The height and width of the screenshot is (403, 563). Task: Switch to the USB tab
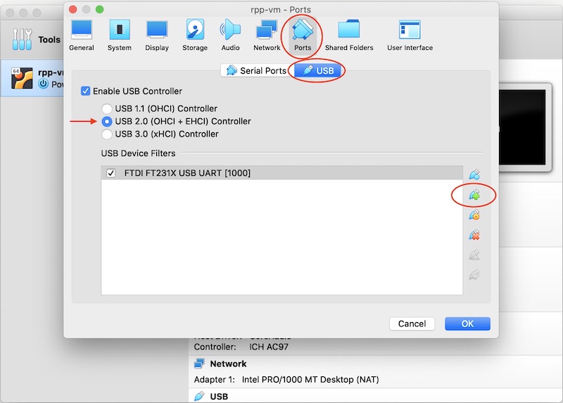click(318, 70)
